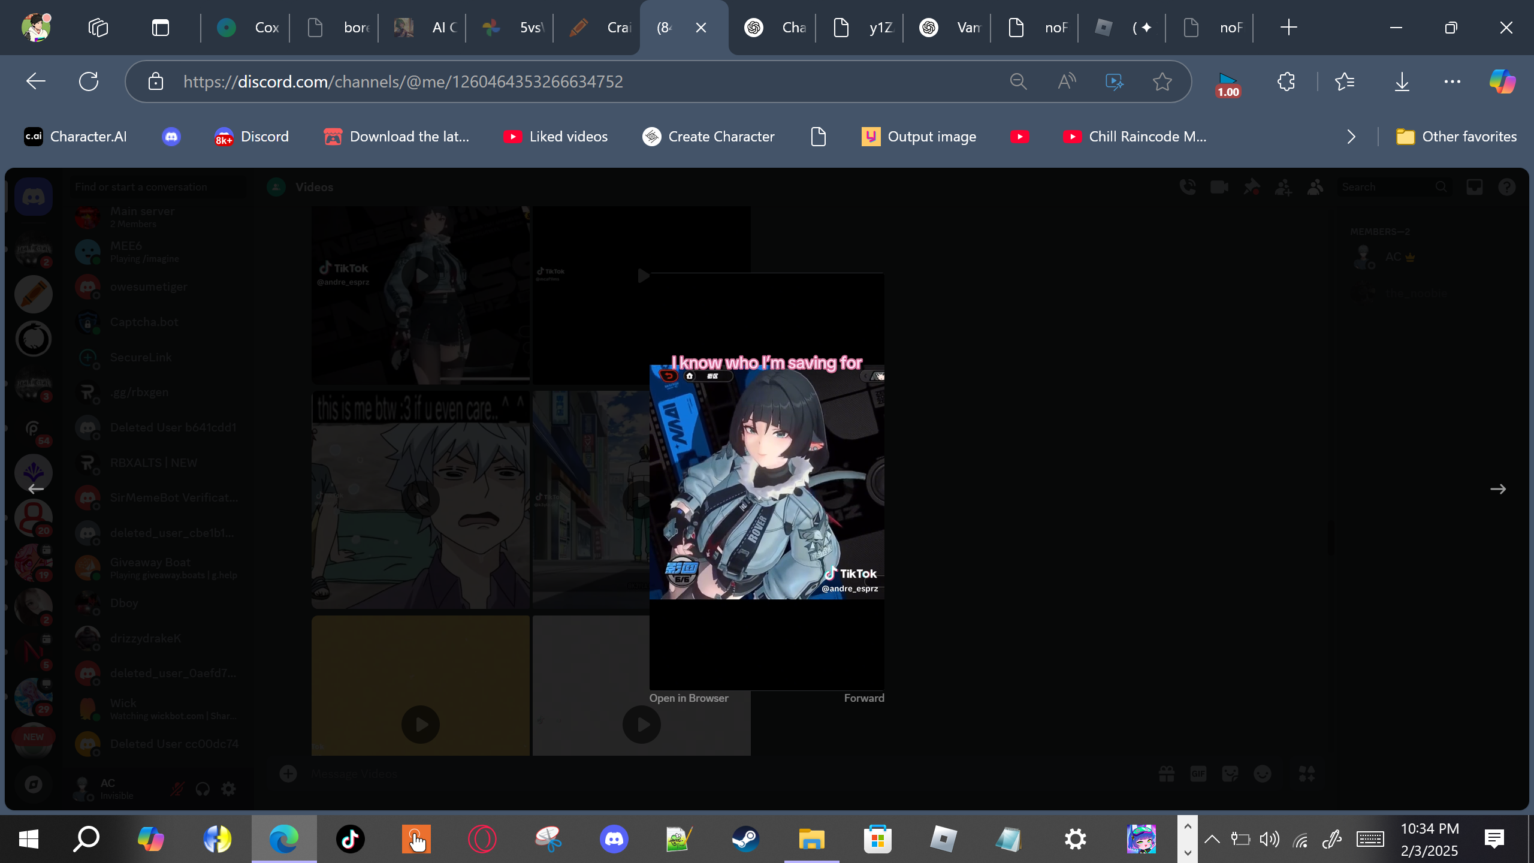The width and height of the screenshot is (1534, 863).
Task: Open the video speed 1.00 extension
Action: click(1228, 84)
